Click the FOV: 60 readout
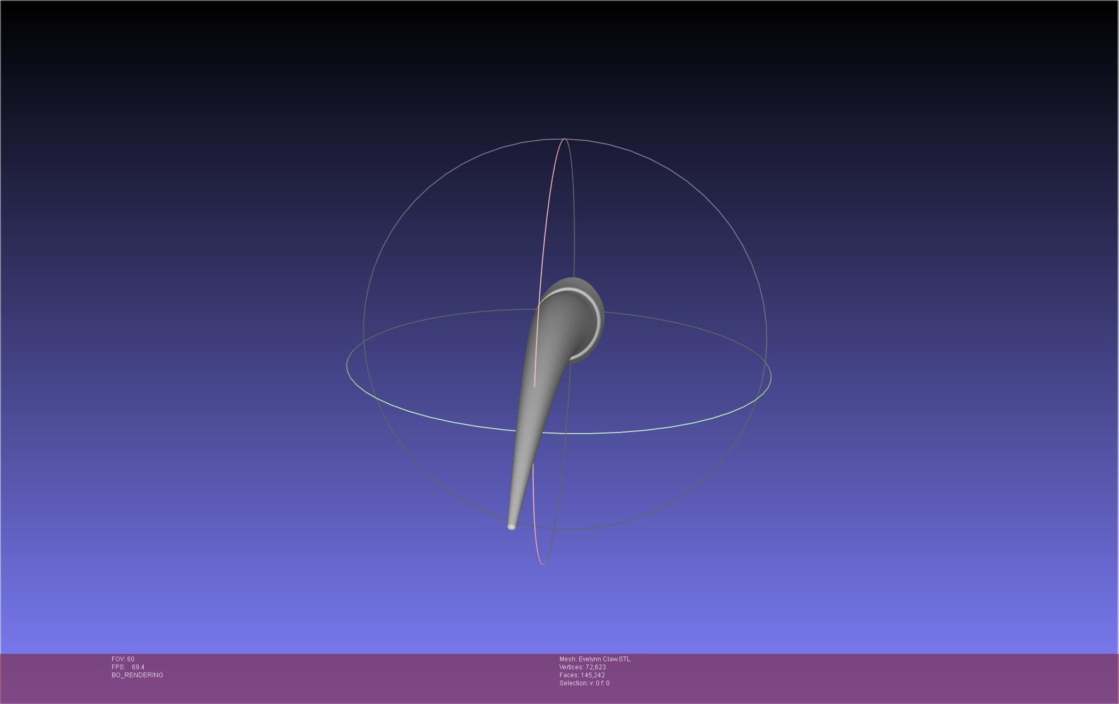1119x704 pixels. [123, 659]
